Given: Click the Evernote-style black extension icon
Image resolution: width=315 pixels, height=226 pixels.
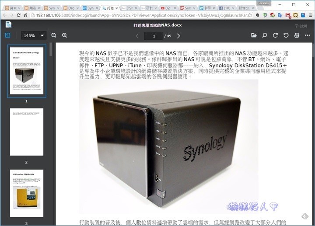Looking at the screenshot, I should pyautogui.click(x=258, y=15).
